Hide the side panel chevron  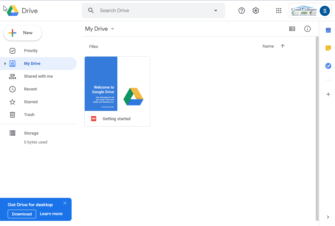point(328,217)
